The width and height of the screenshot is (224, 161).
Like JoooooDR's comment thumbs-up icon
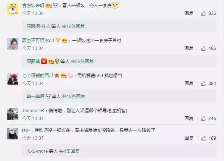coord(203,119)
